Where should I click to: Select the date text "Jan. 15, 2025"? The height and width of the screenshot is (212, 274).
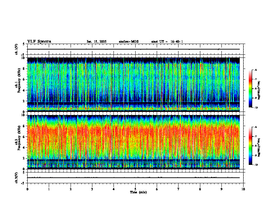pyautogui.click(x=97, y=42)
